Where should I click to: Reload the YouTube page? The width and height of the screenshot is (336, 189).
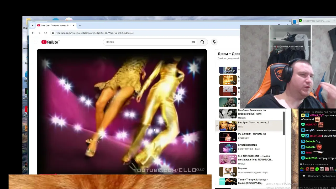pyautogui.click(x=45, y=33)
